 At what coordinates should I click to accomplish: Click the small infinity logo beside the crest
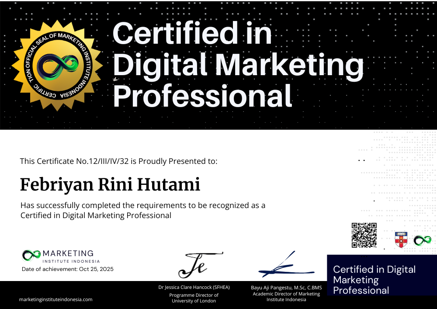click(x=422, y=240)
